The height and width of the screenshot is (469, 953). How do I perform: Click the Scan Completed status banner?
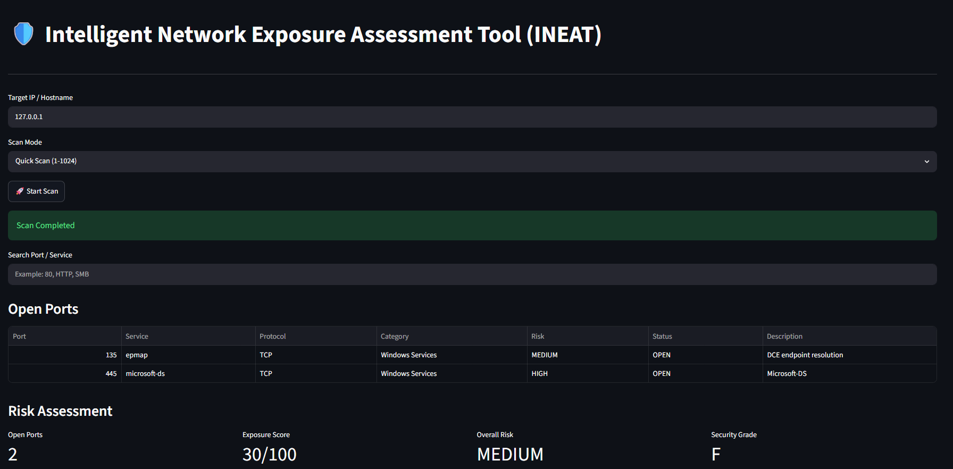click(472, 225)
